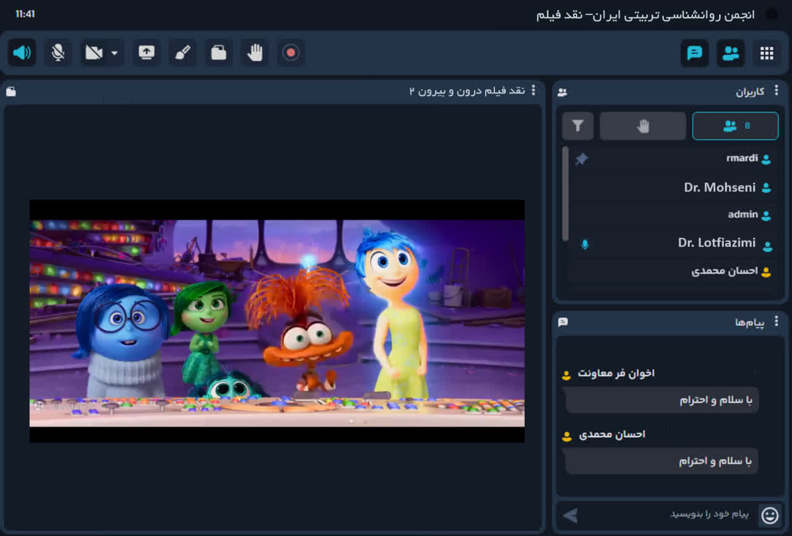Viewport: 792px width, 536px height.
Task: Click the کاربران panel title
Action: 750,91
